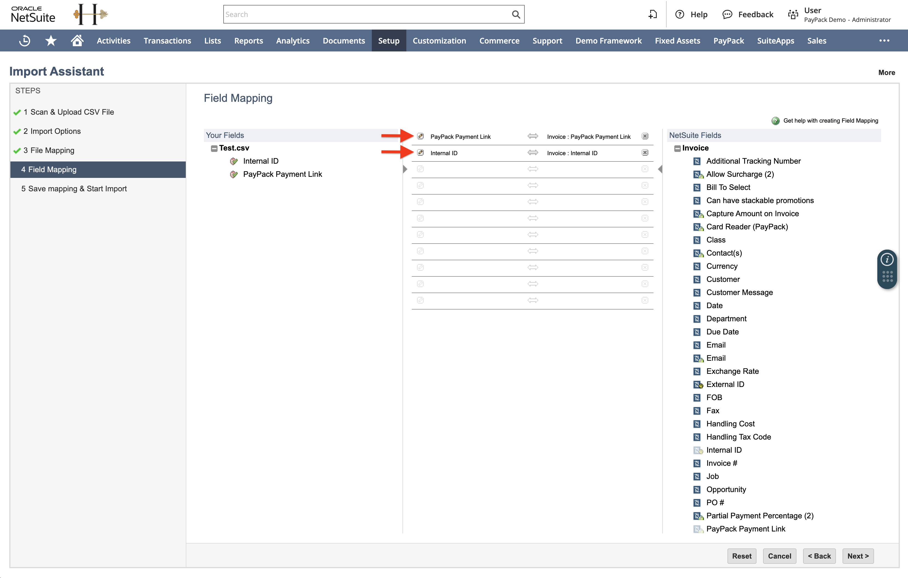This screenshot has height=578, width=908.
Task: Click icon beside Allow Surcharge (2) field
Action: [698, 174]
